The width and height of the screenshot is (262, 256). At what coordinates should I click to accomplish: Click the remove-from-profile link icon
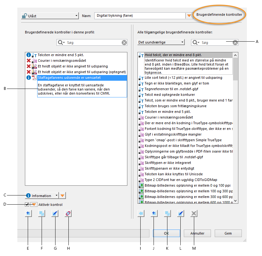click(x=68, y=213)
